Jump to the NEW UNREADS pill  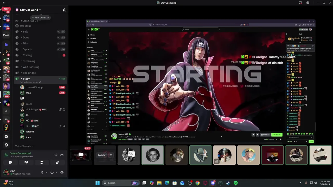tap(40, 18)
